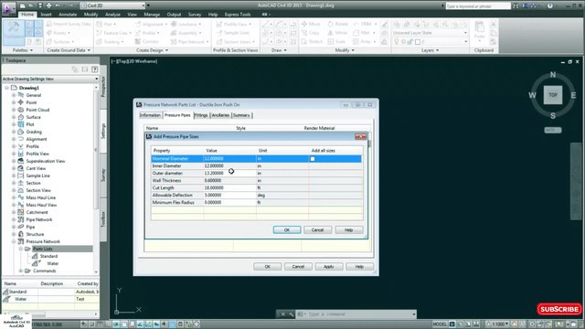
Task: Click the Mass Haul Line tree node icon
Action: [x=21, y=197]
